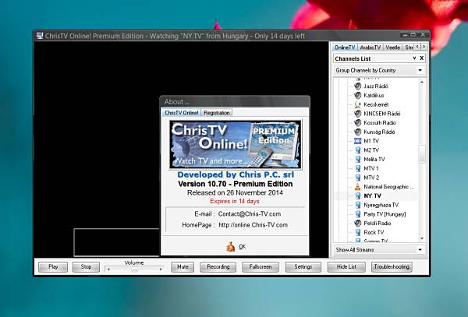468x317 pixels.
Task: Click the MTV 1 monitor icon
Action: pos(357,168)
